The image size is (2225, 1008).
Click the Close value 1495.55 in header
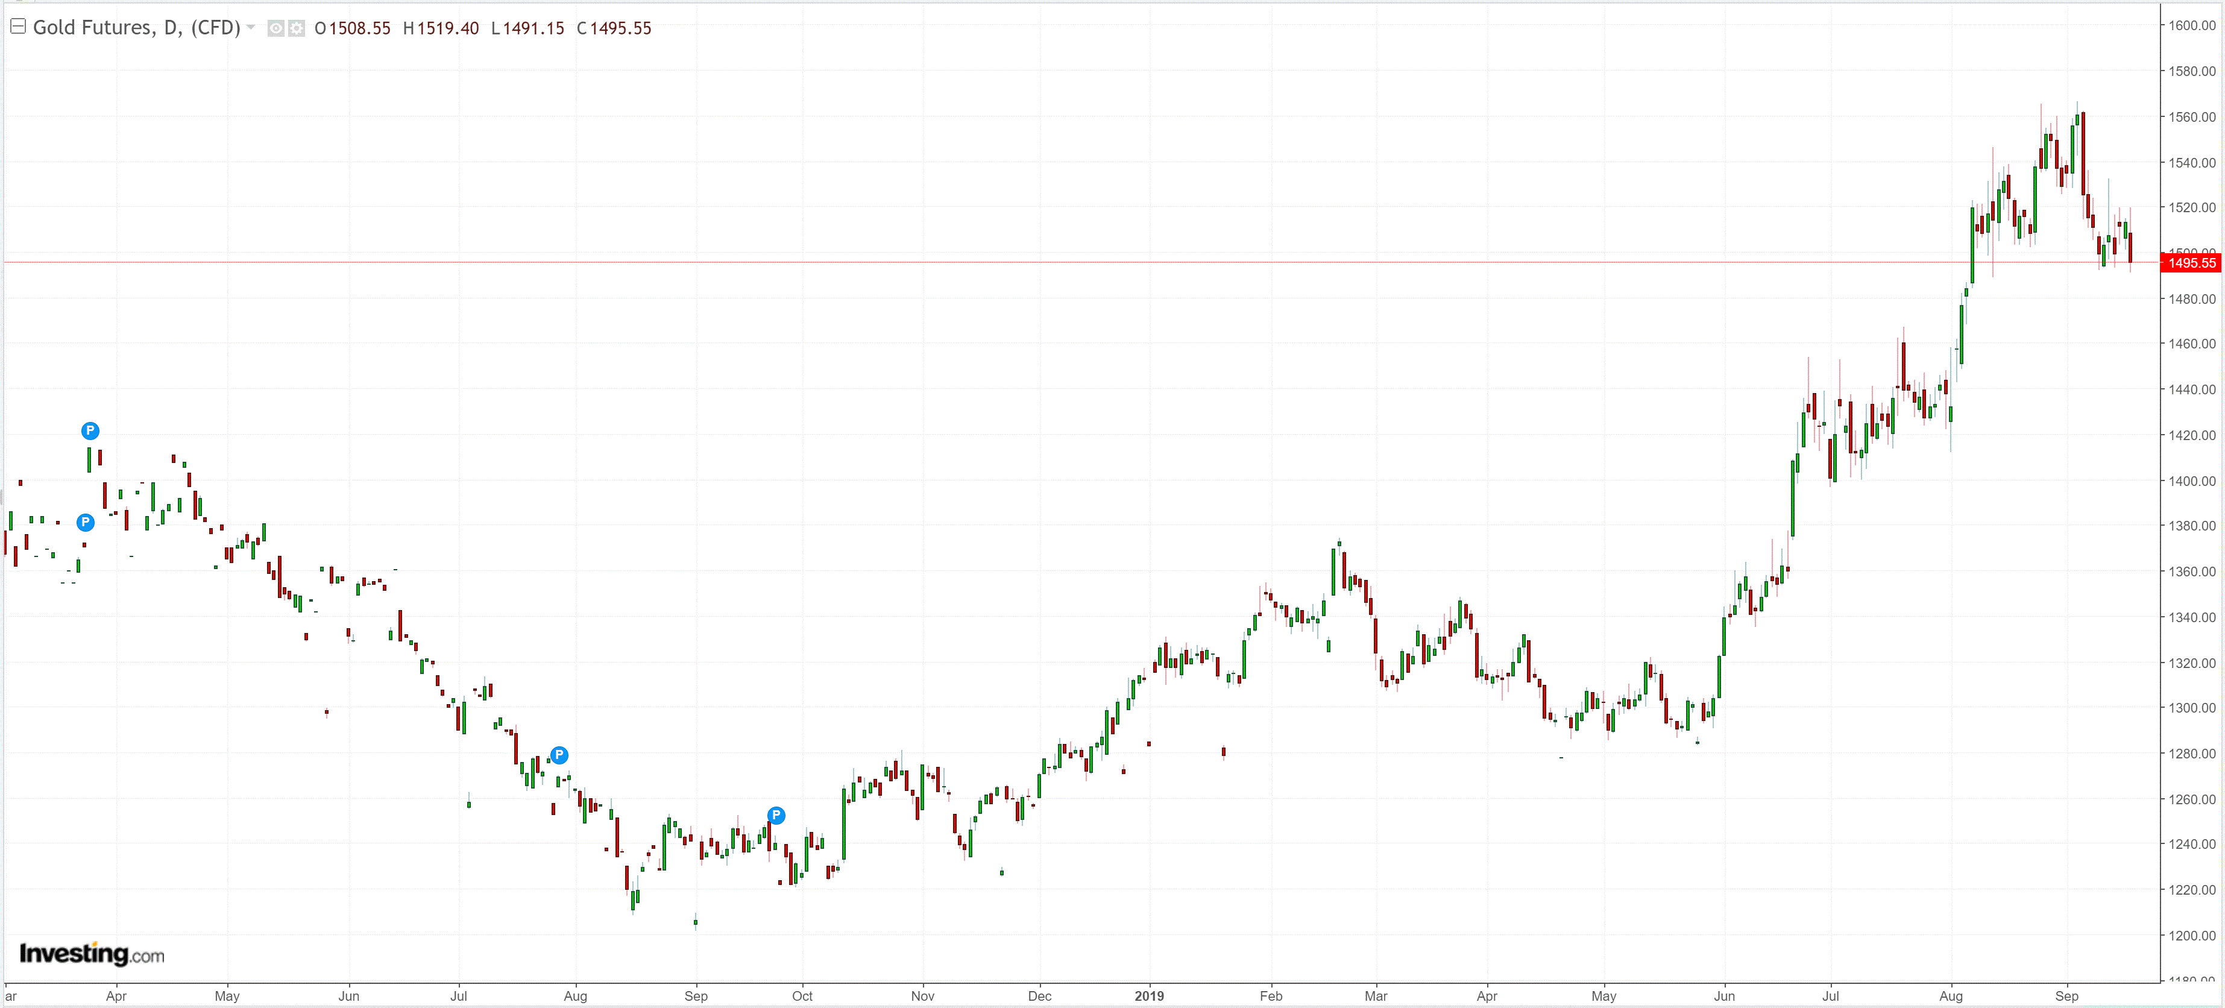click(620, 28)
